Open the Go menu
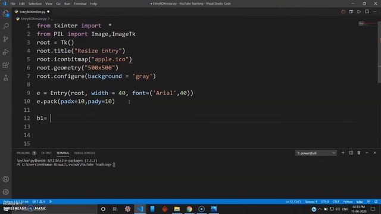The height and width of the screenshot is (214, 381). pyautogui.click(x=58, y=4)
